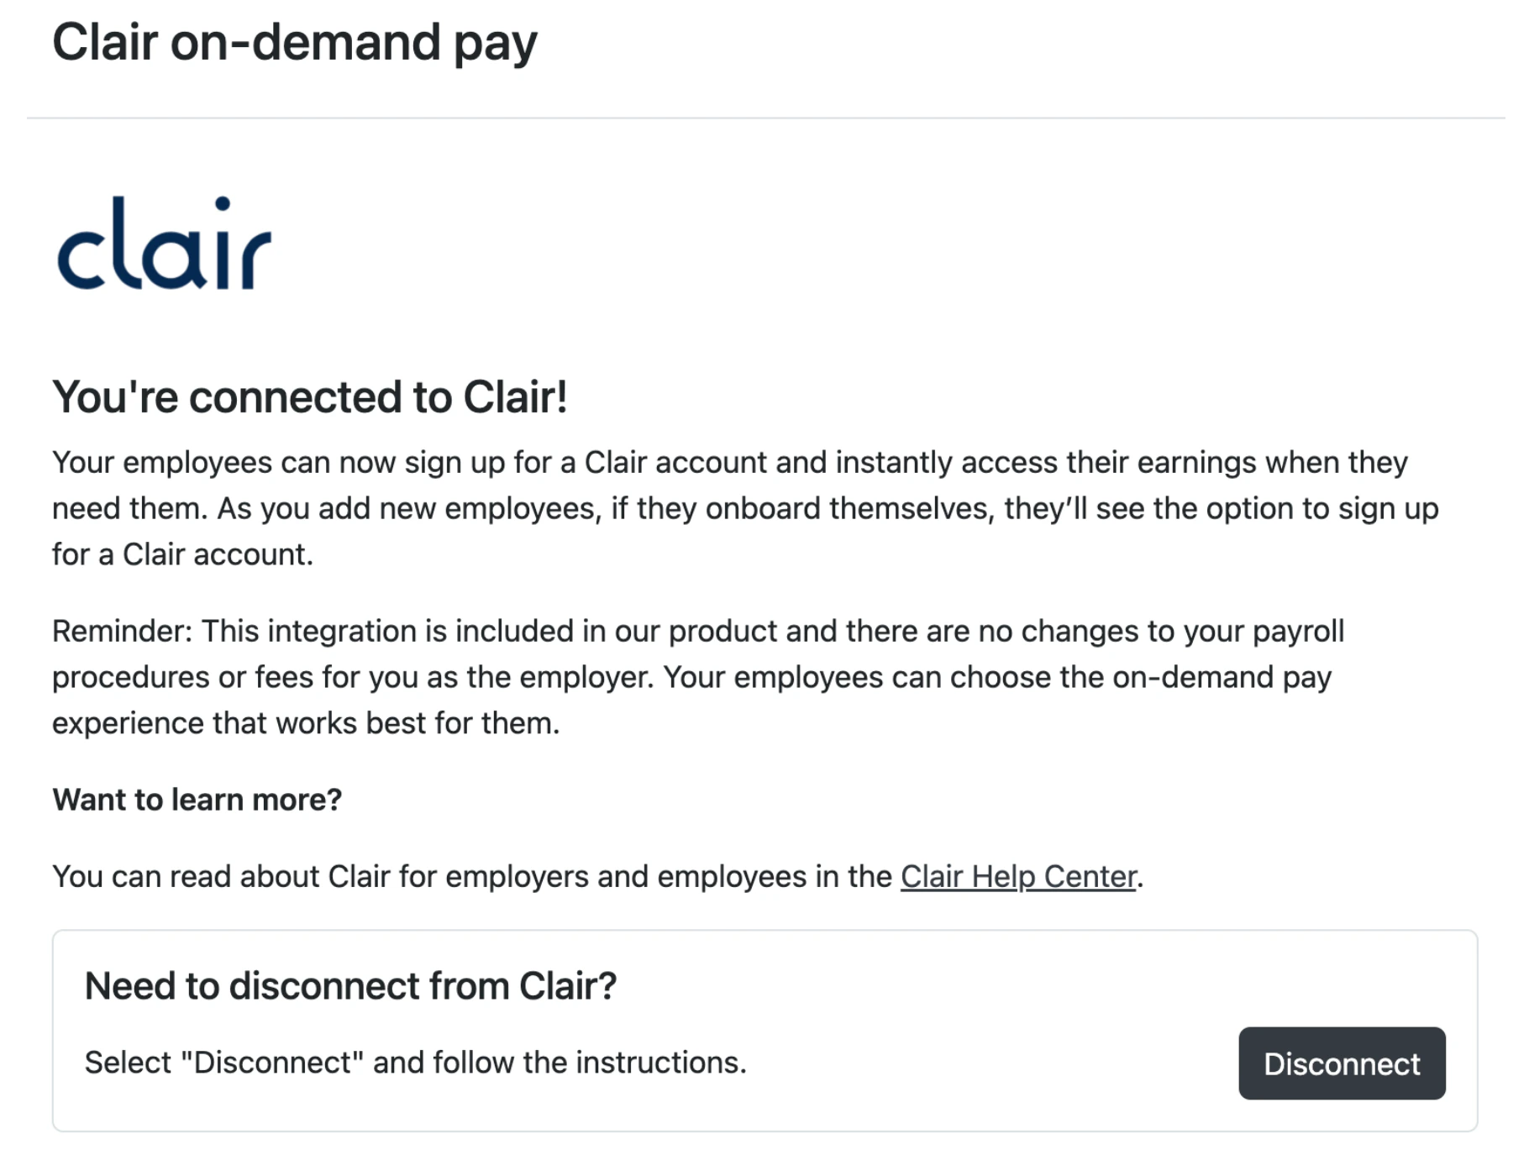Click the horizontal divider below the page title
The width and height of the screenshot is (1529, 1176).
coord(765,118)
